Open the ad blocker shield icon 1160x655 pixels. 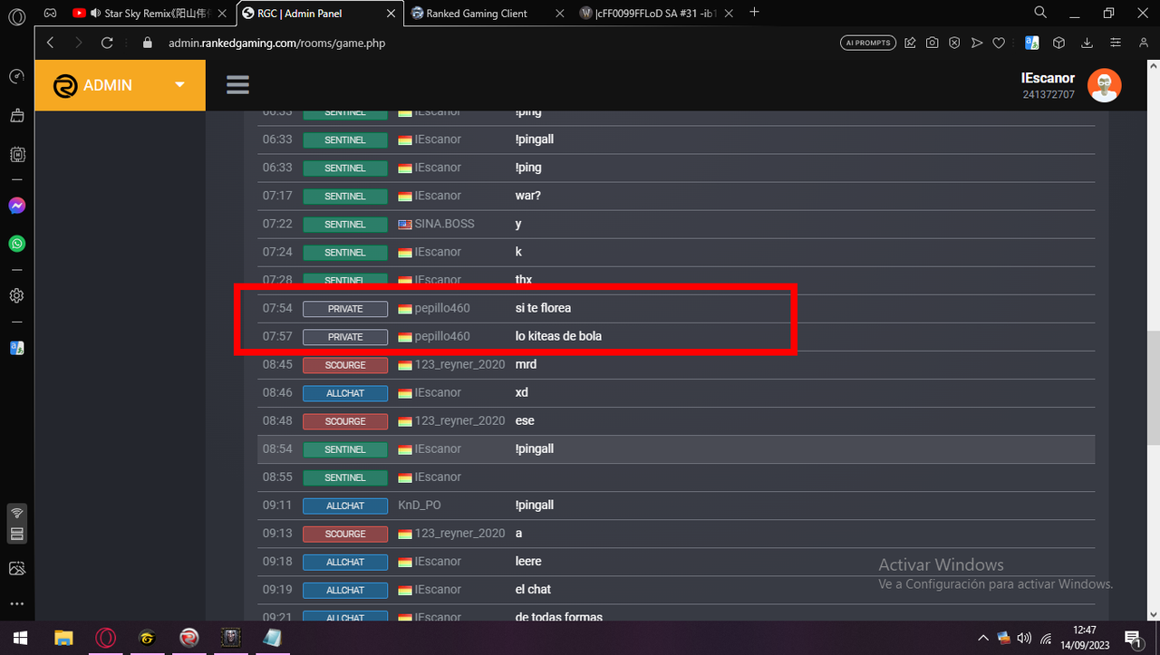pyautogui.click(x=954, y=43)
